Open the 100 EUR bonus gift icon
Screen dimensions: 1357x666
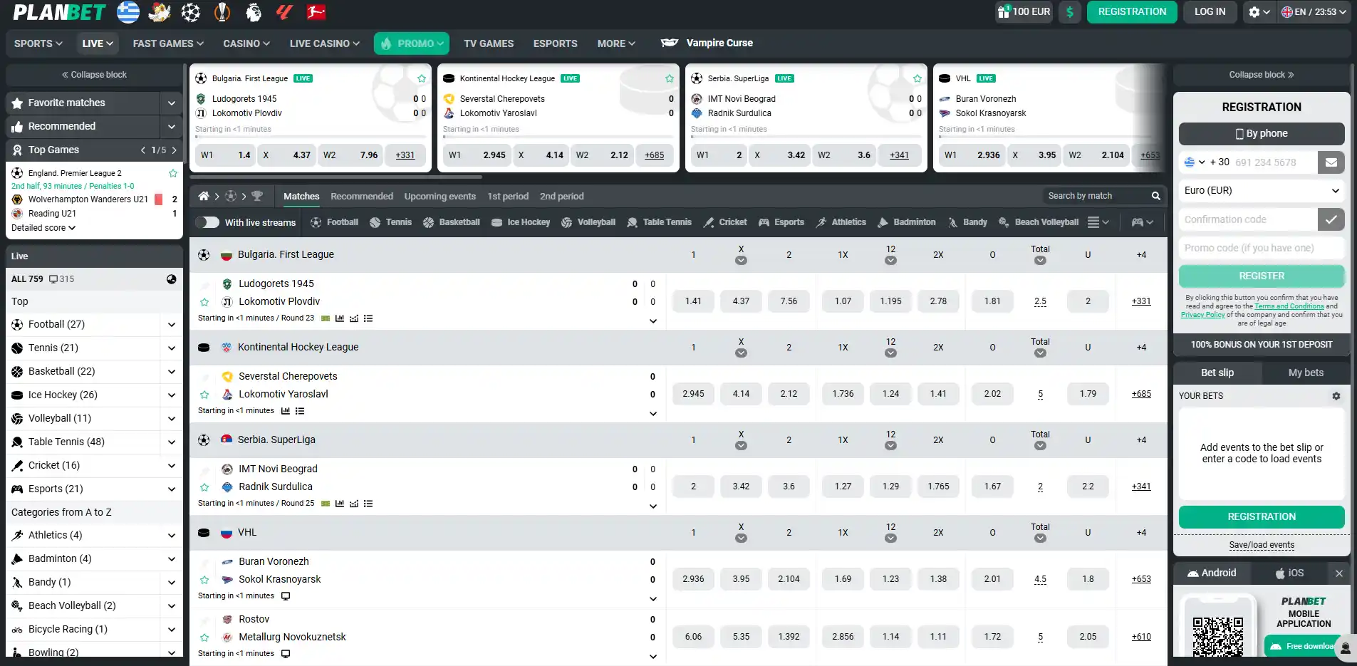click(1004, 11)
